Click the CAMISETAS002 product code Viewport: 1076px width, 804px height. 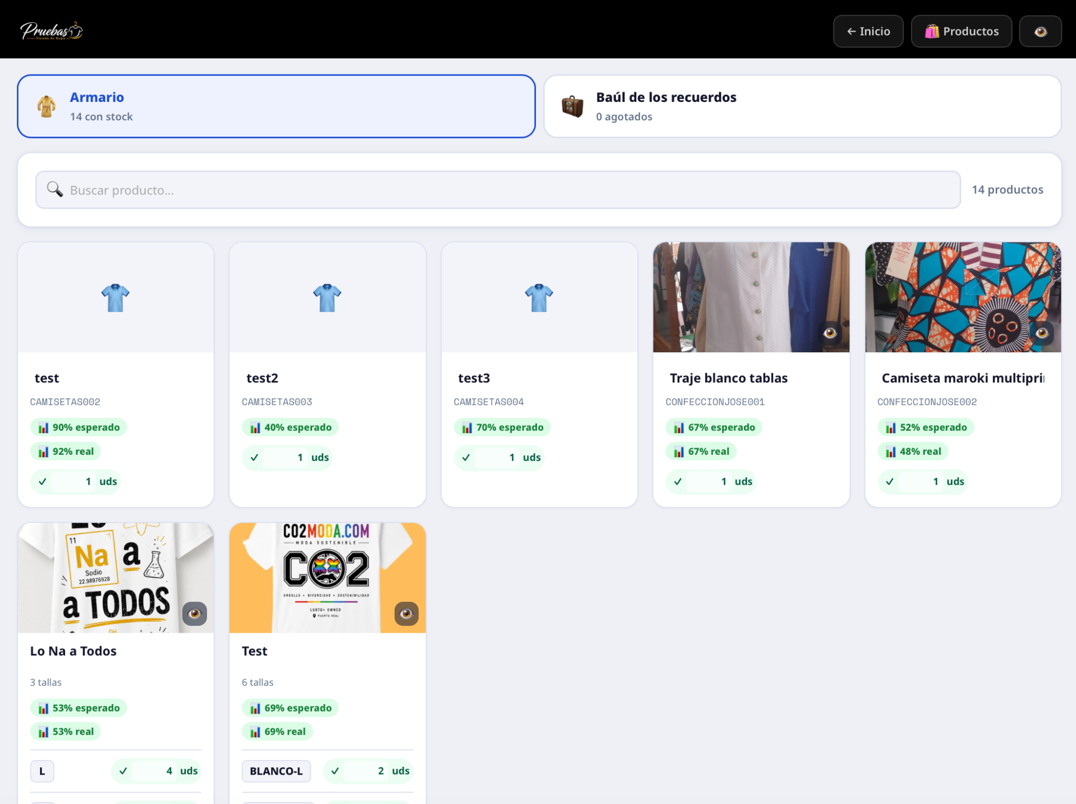[x=65, y=402]
